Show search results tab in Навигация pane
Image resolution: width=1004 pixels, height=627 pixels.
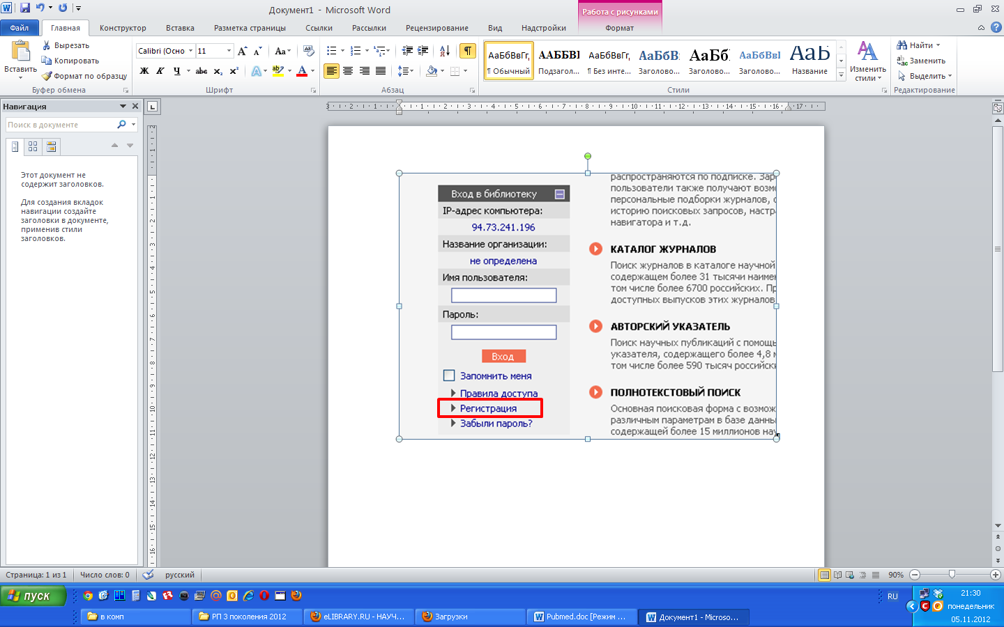click(51, 146)
